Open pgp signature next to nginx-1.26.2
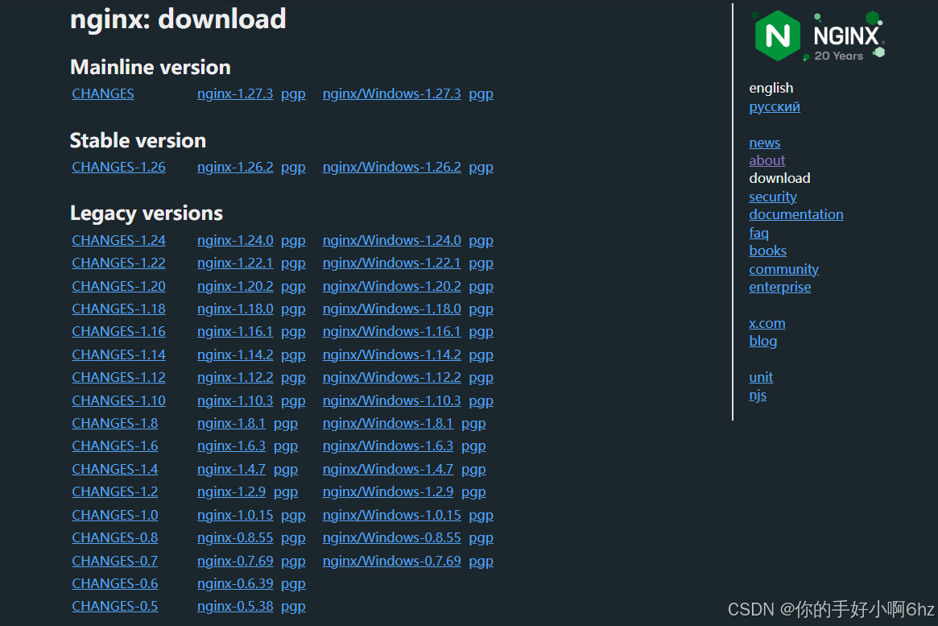The width and height of the screenshot is (938, 626). (x=293, y=168)
